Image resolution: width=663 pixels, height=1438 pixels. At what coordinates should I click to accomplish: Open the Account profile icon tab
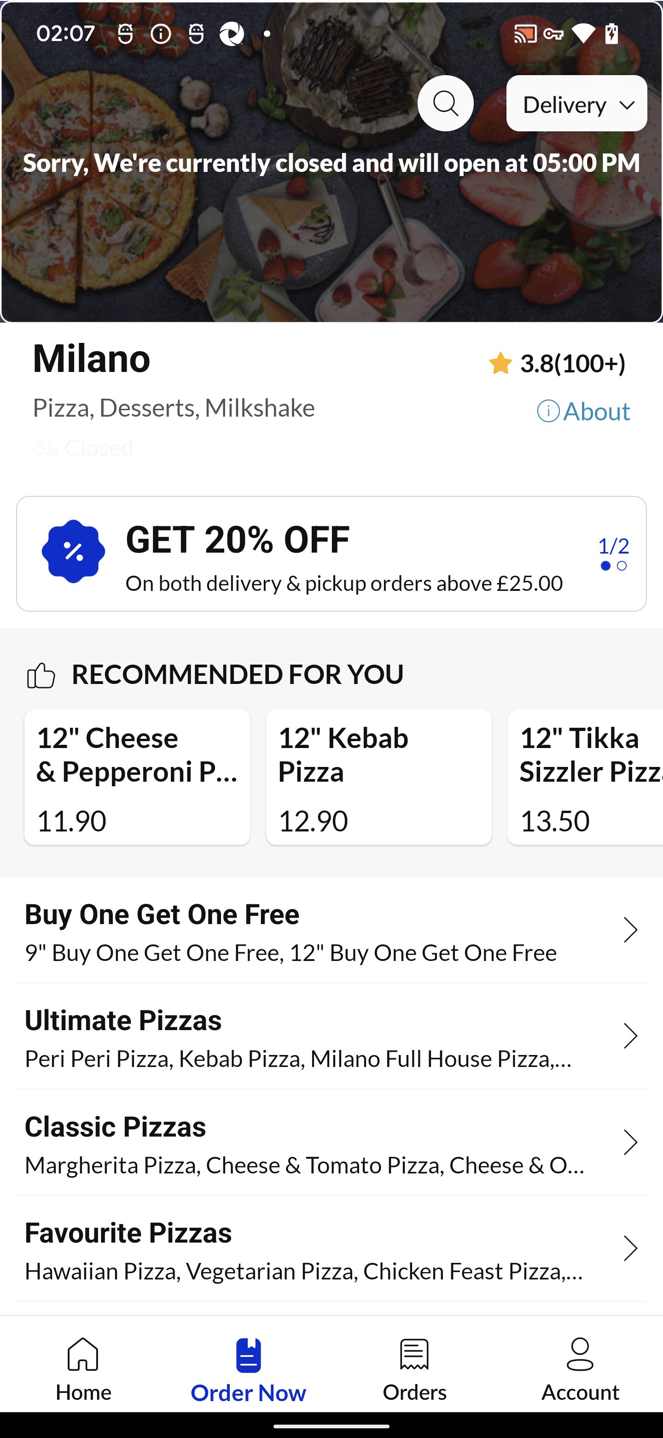[580, 1369]
